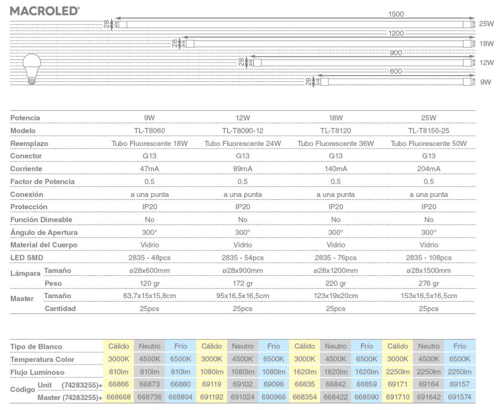
Task: Click the LED bulb illustration
Action: 32,69
